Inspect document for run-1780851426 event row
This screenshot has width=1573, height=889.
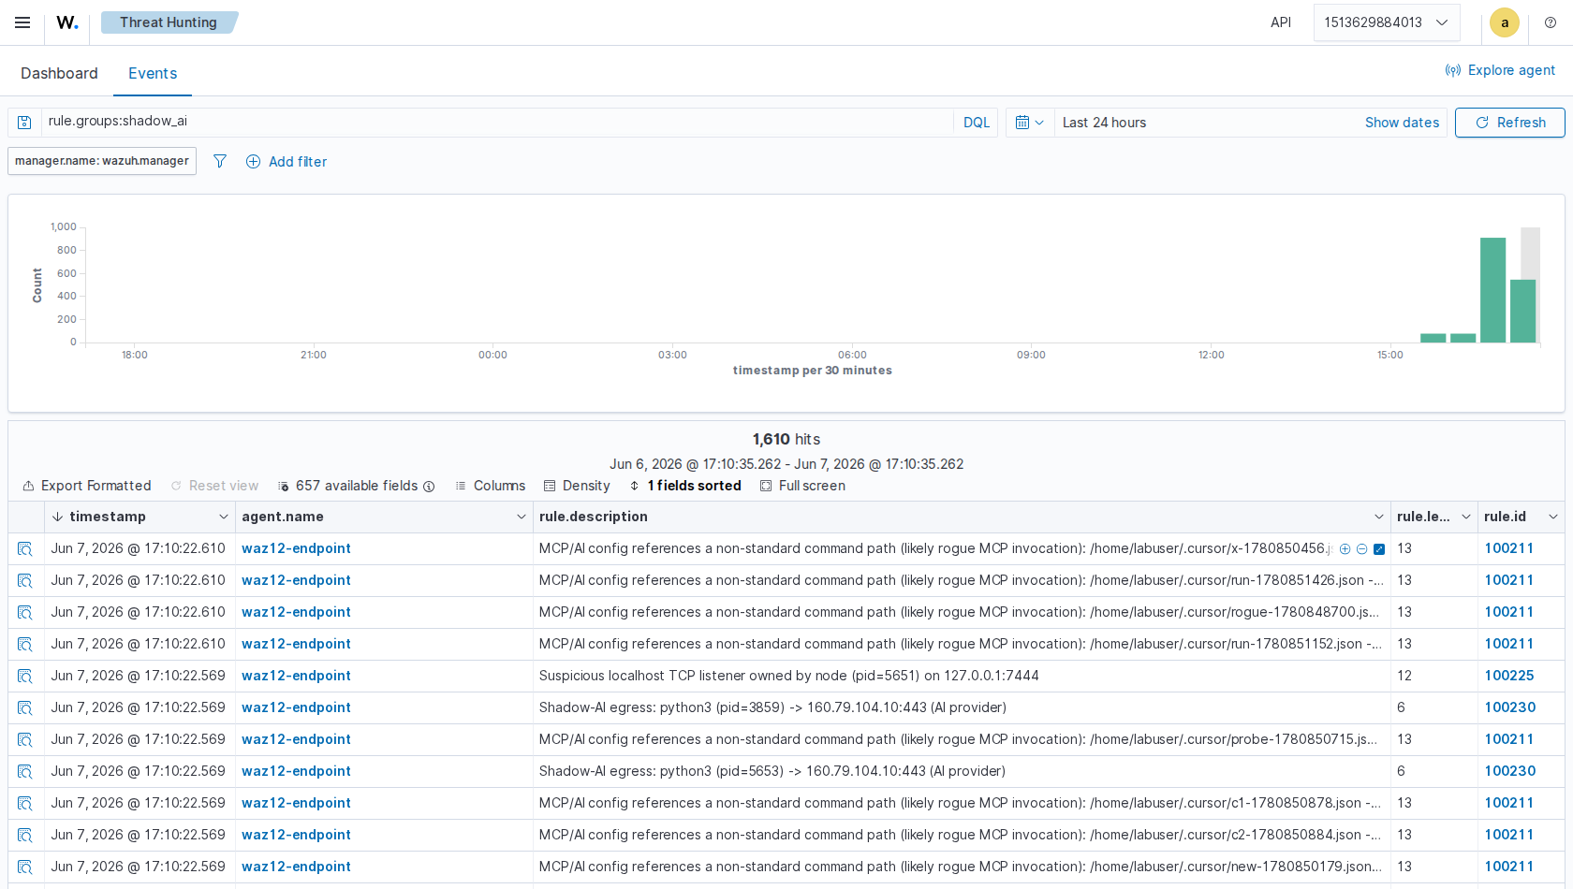click(x=25, y=581)
